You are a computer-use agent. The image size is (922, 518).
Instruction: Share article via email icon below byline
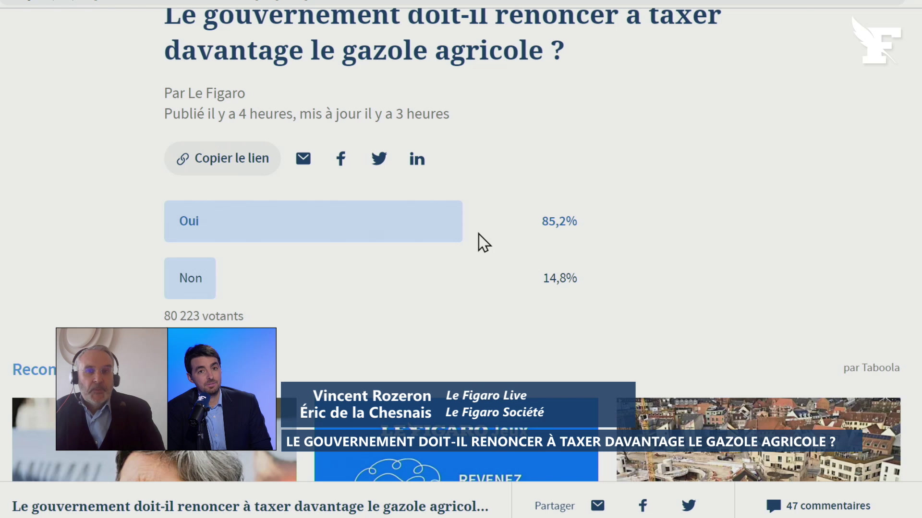coord(303,158)
